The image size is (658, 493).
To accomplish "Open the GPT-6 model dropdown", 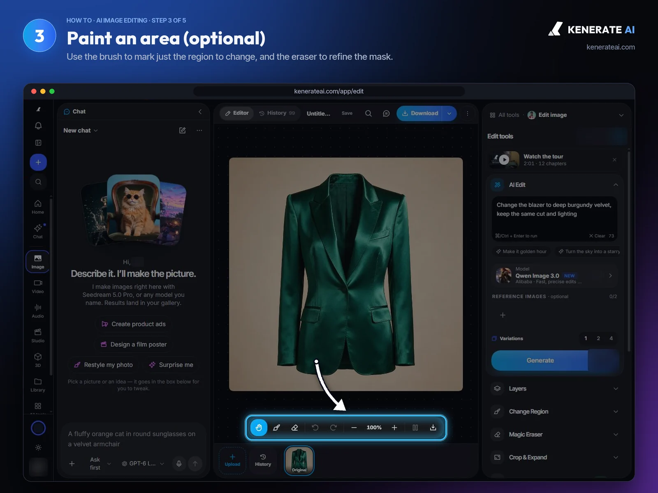I will pos(143,463).
